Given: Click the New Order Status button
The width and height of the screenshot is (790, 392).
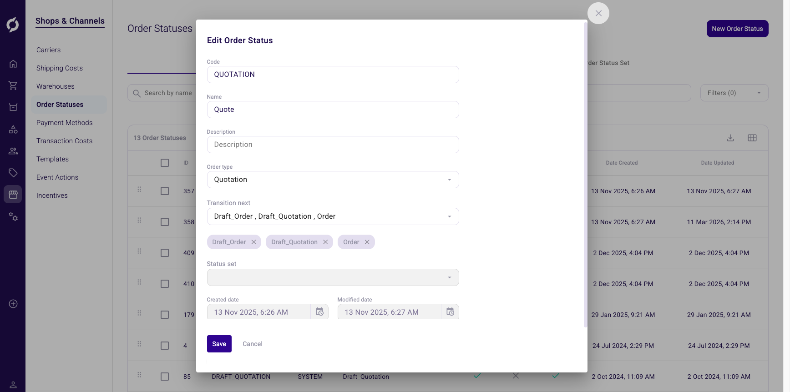Looking at the screenshot, I should [x=737, y=29].
